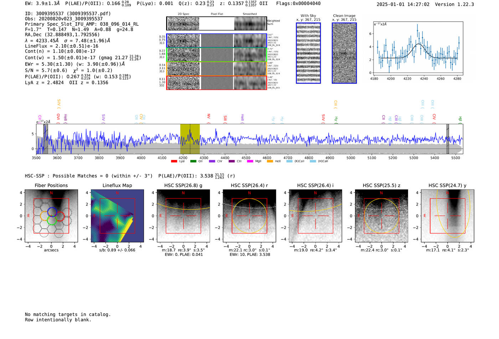The image size is (499, 339).
Task: Open the With Sky image panel
Action: pyautogui.click(x=308, y=53)
